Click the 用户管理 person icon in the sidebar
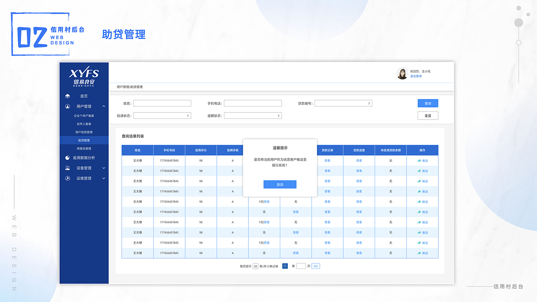 68,107
